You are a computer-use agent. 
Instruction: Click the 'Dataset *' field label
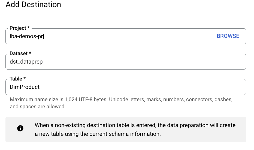point(19,53)
